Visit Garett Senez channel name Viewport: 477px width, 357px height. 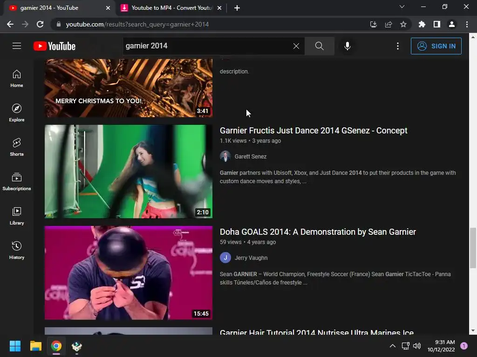click(x=250, y=157)
